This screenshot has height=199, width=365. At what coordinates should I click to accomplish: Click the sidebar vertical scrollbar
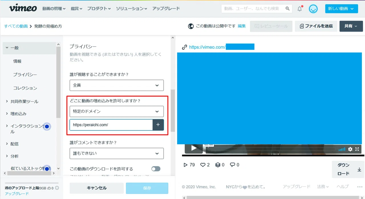point(58,82)
